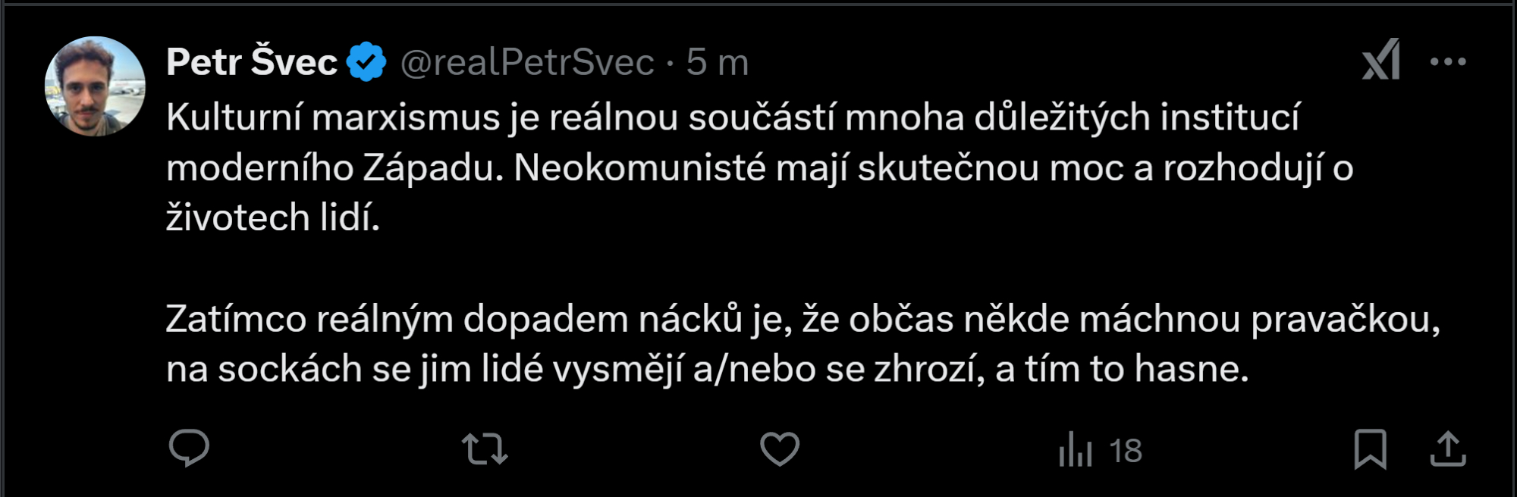
Task: Click the @realPetrSvec handle
Action: coord(527,62)
